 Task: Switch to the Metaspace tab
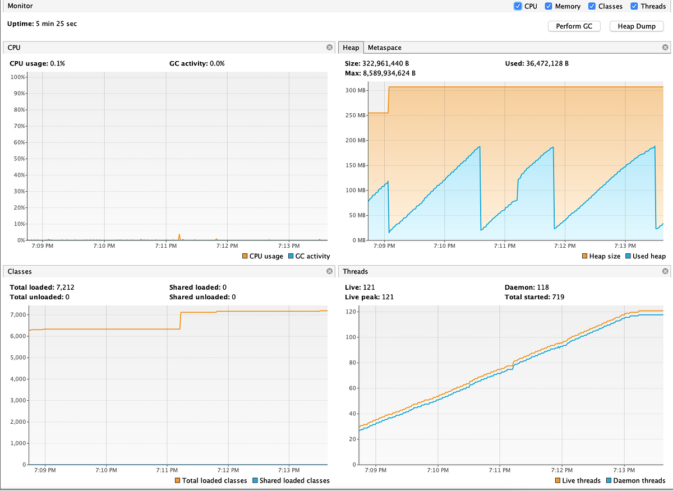tap(385, 48)
